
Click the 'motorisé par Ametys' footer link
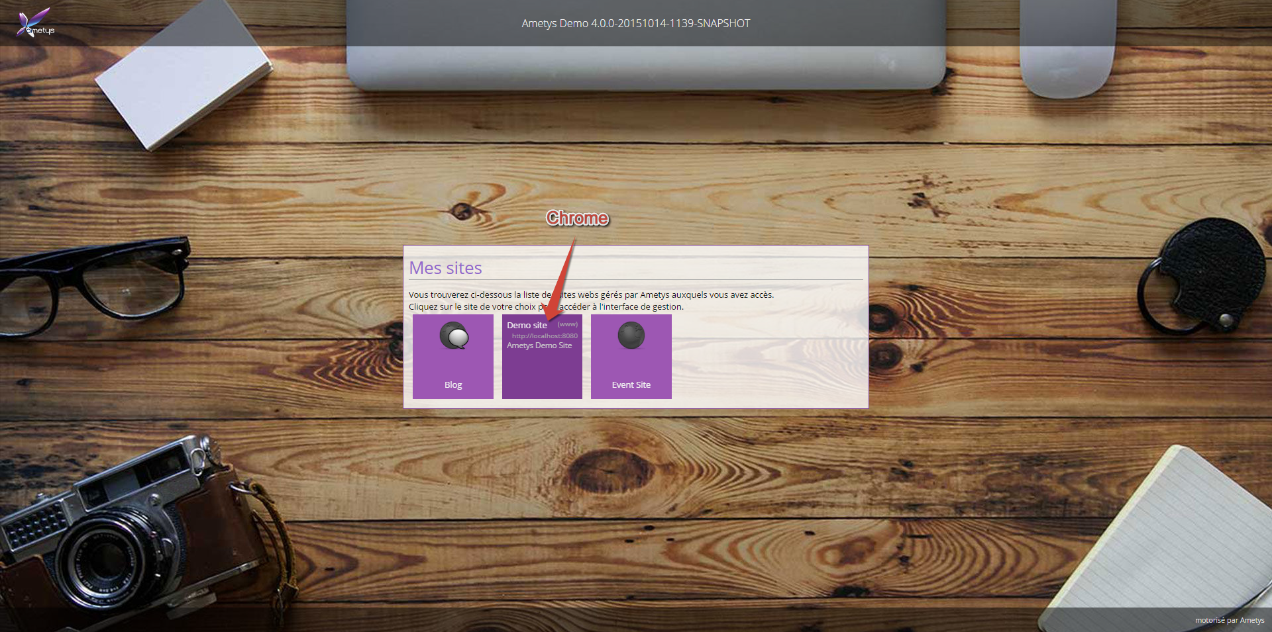coord(1229,621)
